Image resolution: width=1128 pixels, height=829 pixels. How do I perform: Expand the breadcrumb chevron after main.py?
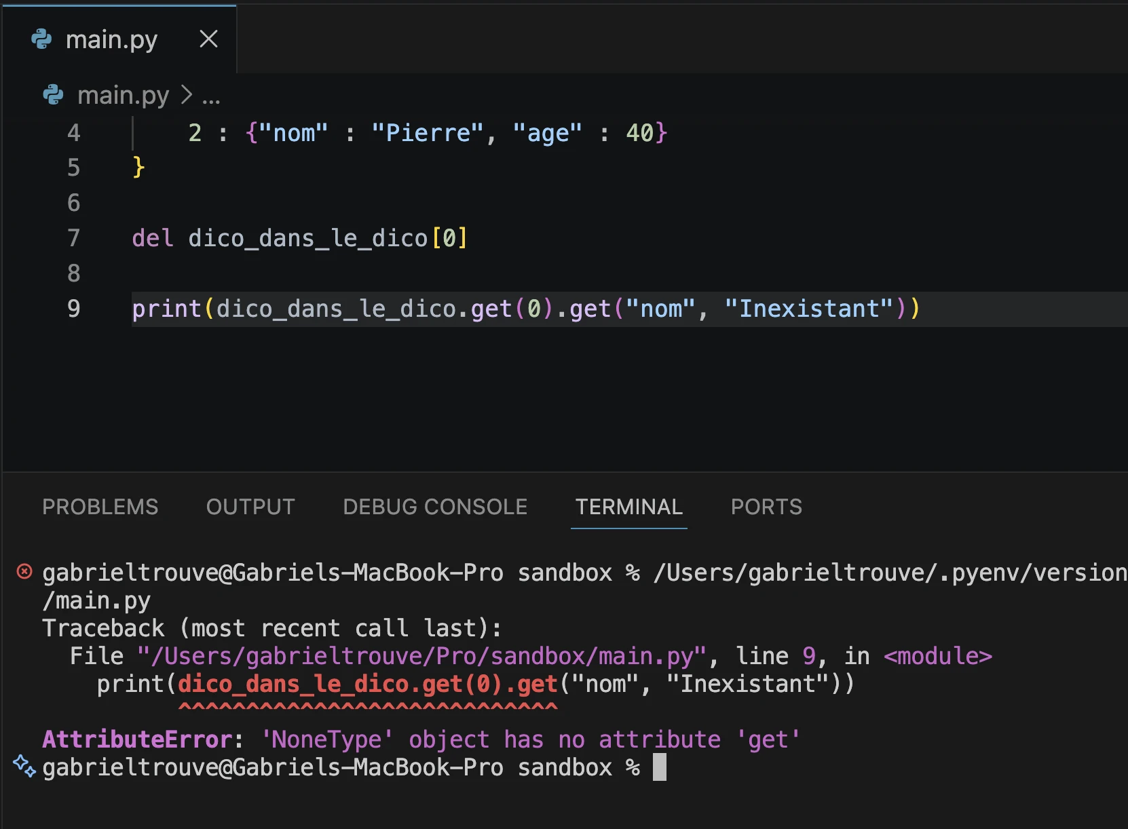click(x=187, y=95)
